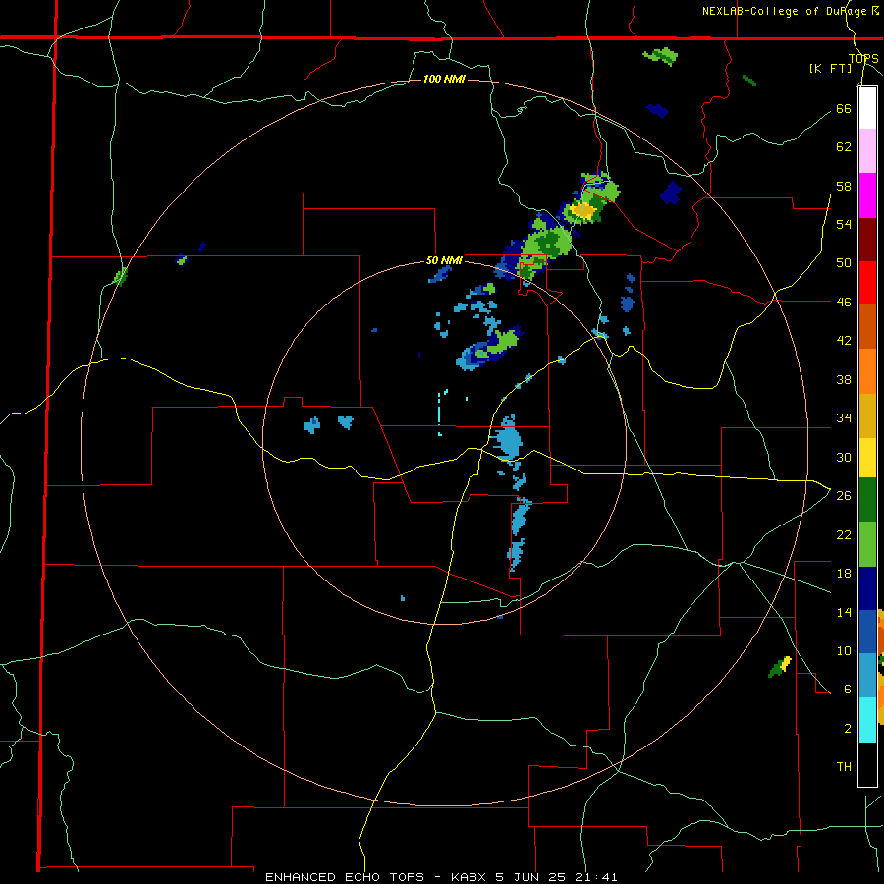Click the legend value 42

[844, 341]
